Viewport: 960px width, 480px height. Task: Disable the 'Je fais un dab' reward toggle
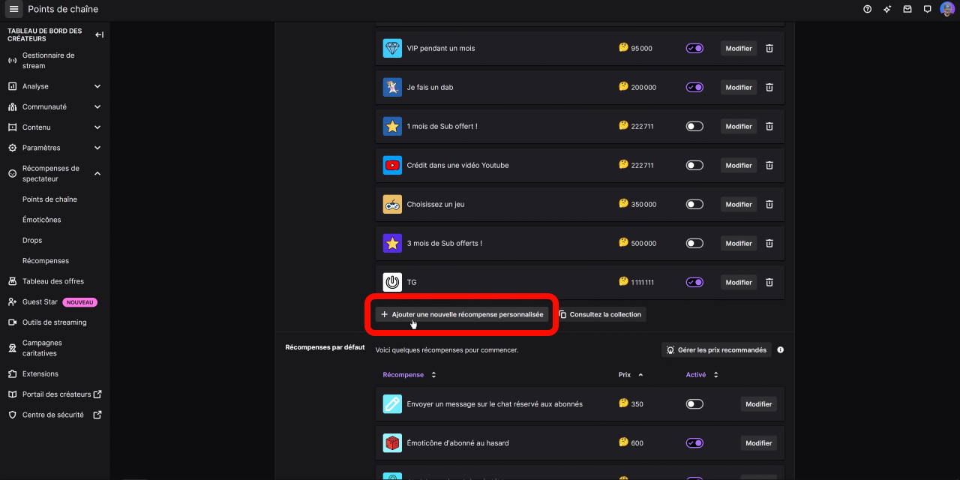click(694, 88)
